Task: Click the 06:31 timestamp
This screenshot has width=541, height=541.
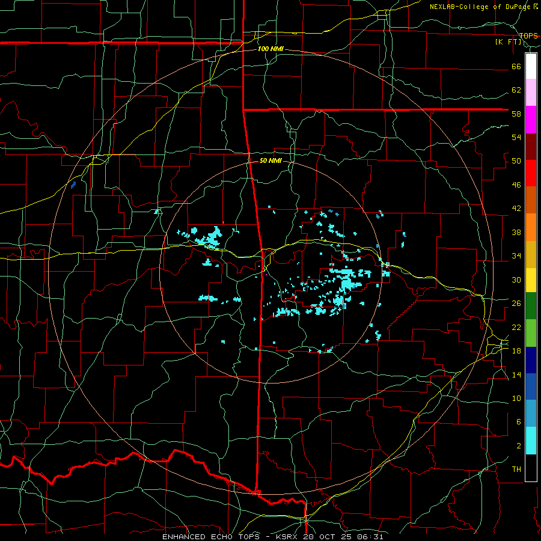Action: pyautogui.click(x=371, y=537)
